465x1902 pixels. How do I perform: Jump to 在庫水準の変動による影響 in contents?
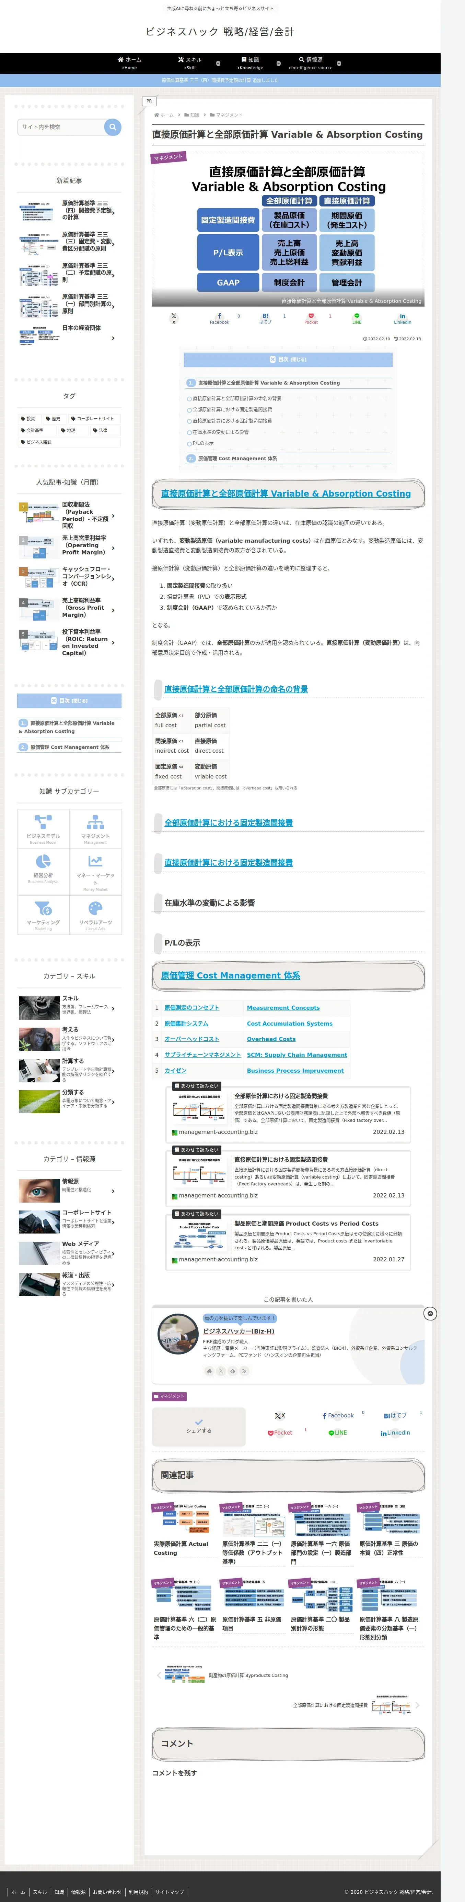click(x=220, y=432)
